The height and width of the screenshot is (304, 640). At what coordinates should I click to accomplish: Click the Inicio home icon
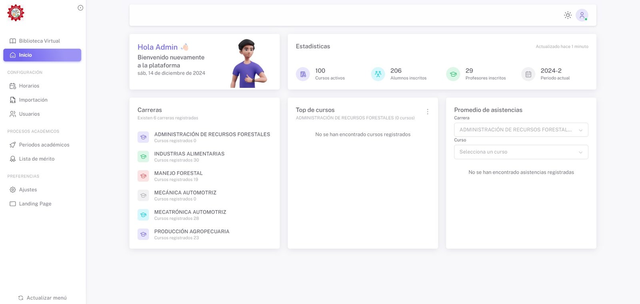(x=13, y=55)
